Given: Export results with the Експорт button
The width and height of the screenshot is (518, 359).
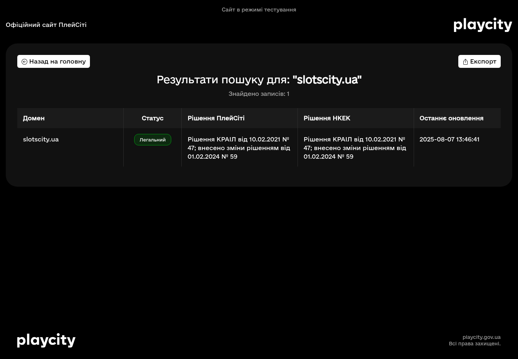Looking at the screenshot, I should click(480, 61).
